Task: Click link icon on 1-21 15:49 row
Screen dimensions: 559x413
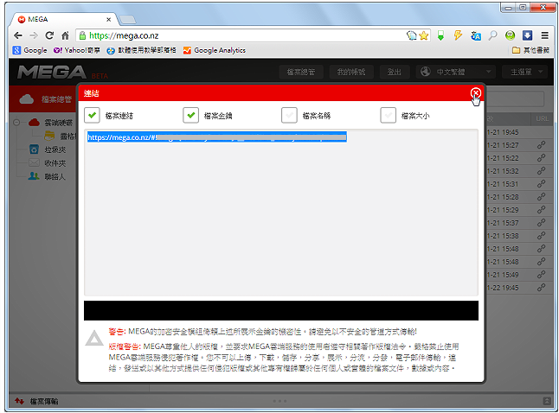Action: 541,275
